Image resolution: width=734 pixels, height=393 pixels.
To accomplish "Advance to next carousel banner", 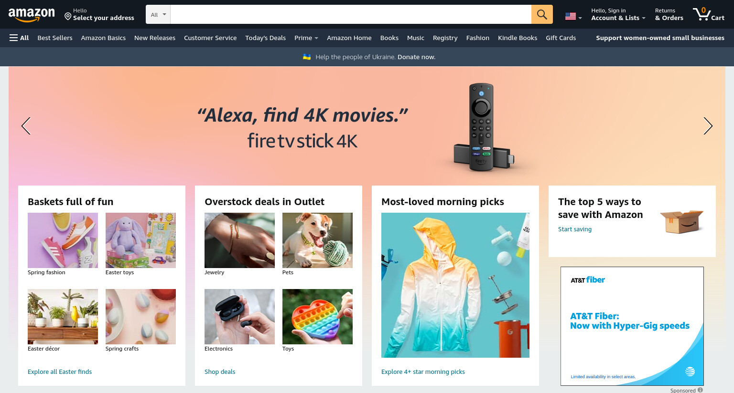I will [708, 126].
